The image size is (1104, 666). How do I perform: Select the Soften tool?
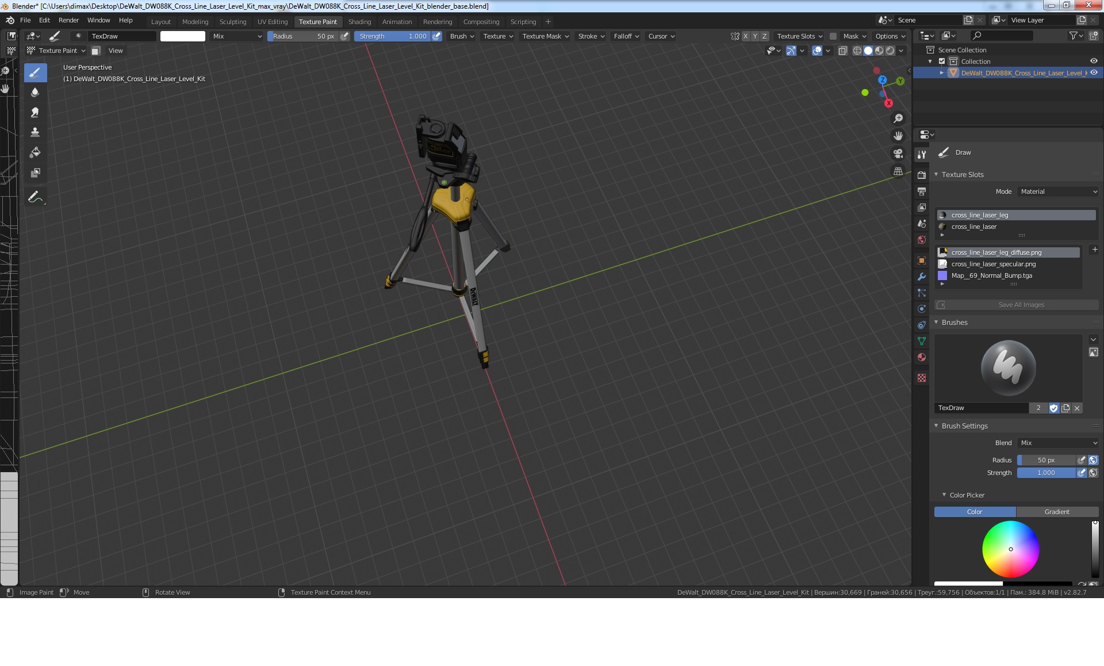(35, 92)
